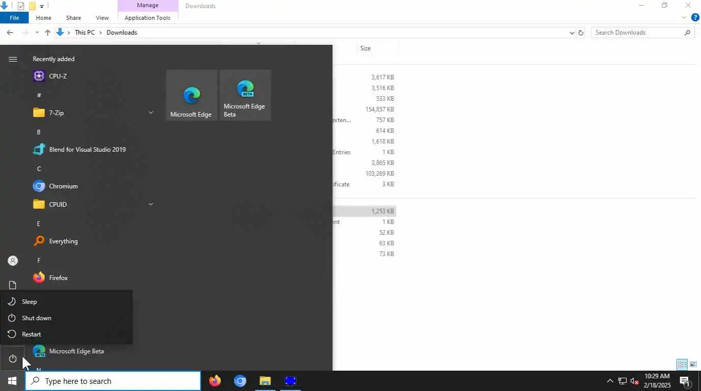Open File Explorer from the taskbar
The height and width of the screenshot is (391, 701).
(x=265, y=381)
